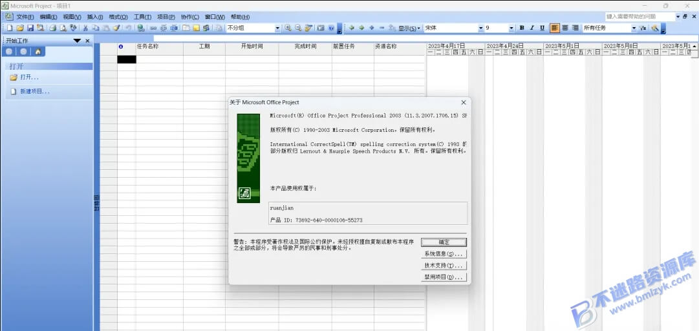Expand the 所有任务 filter dropdown
Screen dimensions: 699x331
click(x=634, y=28)
